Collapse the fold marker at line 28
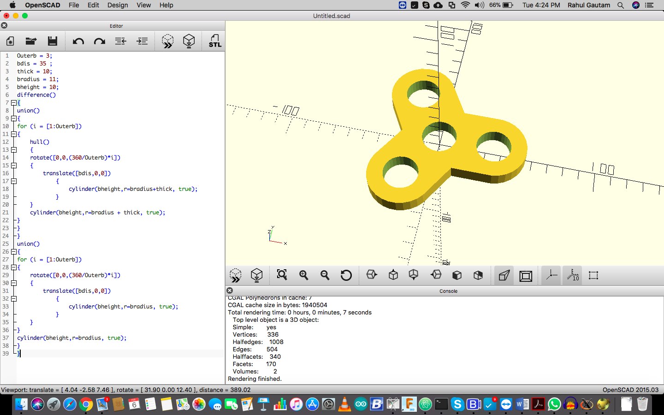The height and width of the screenshot is (415, 664). (x=14, y=267)
